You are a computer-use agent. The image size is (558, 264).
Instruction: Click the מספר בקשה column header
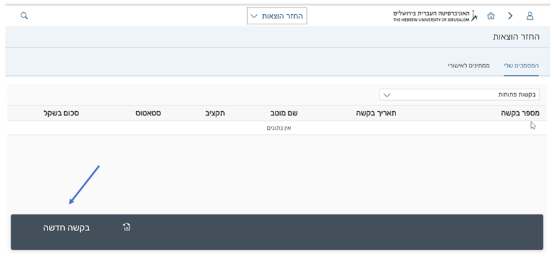[519, 113]
